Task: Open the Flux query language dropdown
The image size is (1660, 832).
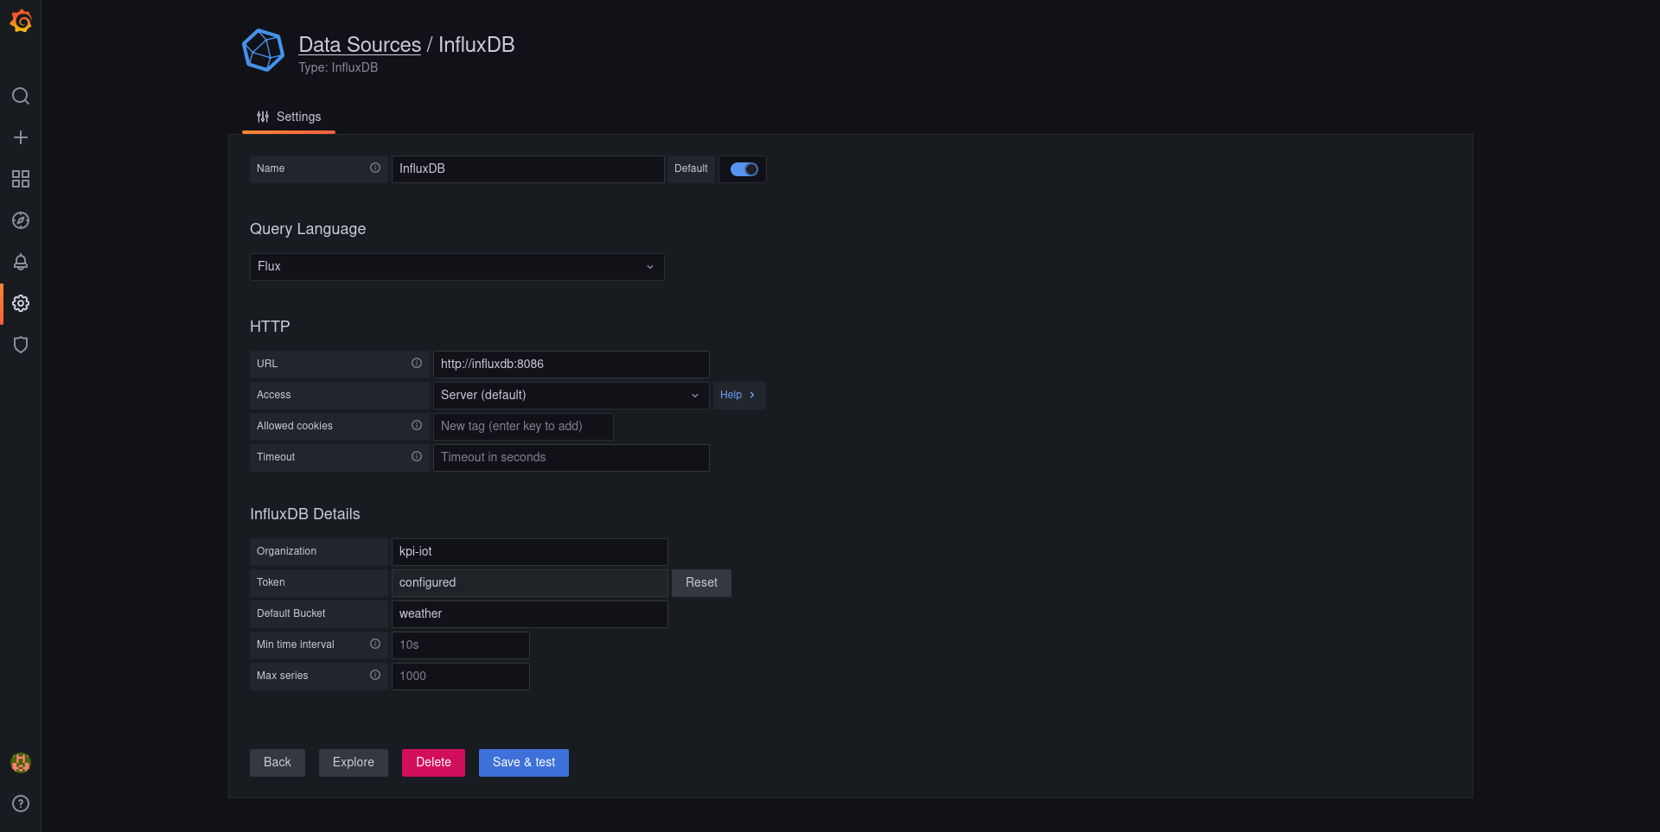Action: point(457,267)
